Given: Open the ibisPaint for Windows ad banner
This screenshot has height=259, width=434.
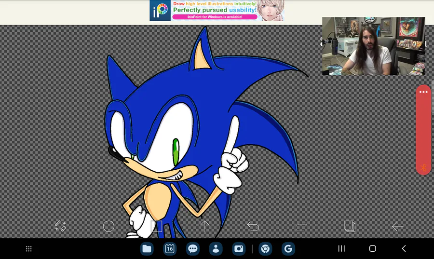Looking at the screenshot, I should point(217,11).
